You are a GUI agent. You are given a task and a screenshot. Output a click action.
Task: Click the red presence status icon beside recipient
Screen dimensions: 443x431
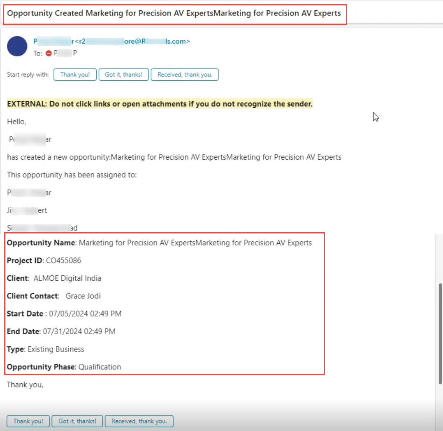click(49, 53)
